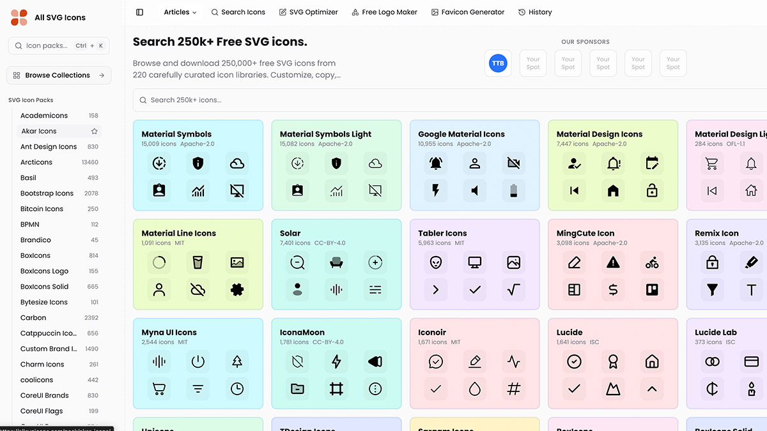
Task: Star the Akar Icons pack as favorite
Action: (95, 132)
